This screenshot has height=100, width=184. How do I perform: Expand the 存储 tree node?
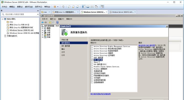[x=42, y=37]
